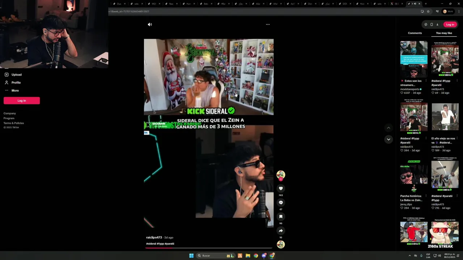Go to previous video with up chevron
This screenshot has height=260, width=463.
coord(388,128)
